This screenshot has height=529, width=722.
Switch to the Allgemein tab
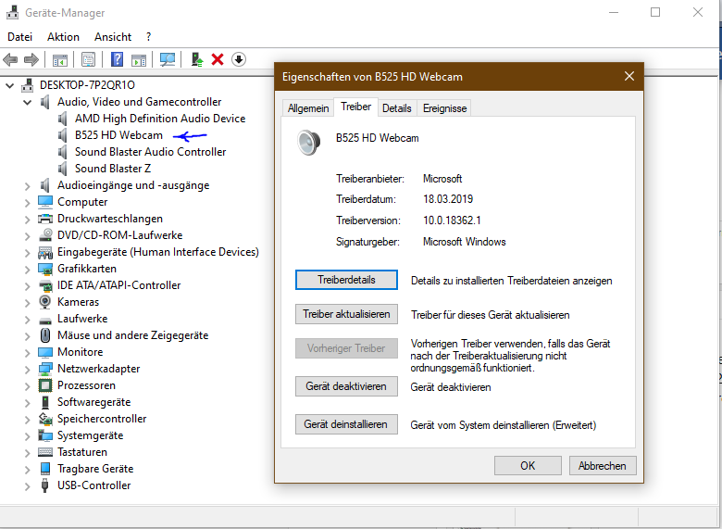pyautogui.click(x=308, y=108)
